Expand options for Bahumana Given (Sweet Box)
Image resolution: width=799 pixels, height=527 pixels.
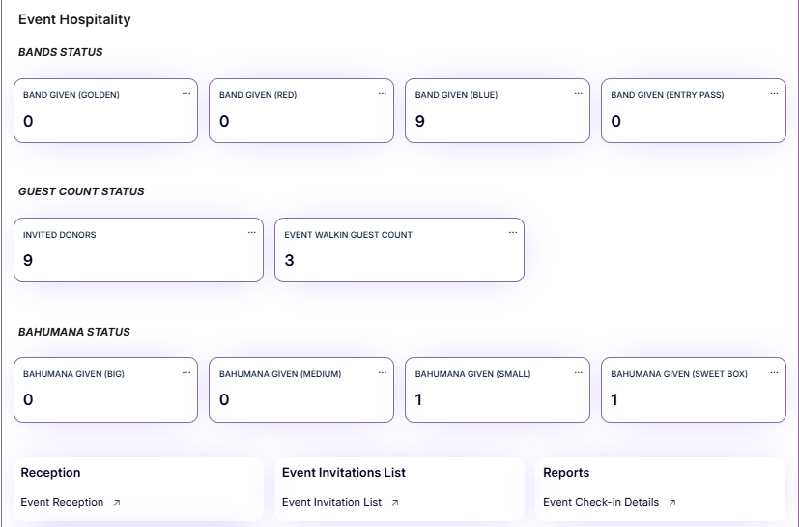click(774, 373)
